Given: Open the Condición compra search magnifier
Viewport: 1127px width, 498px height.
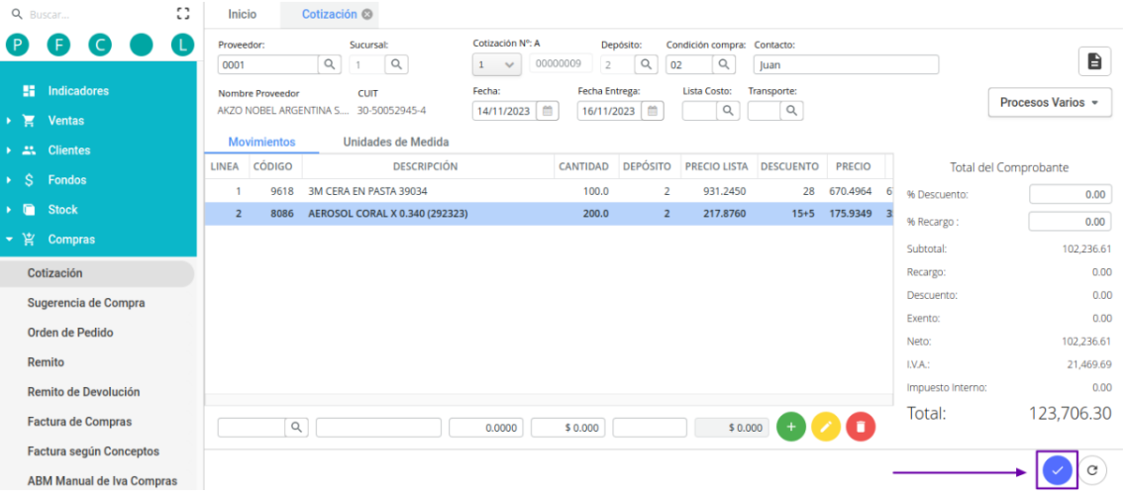Looking at the screenshot, I should (724, 64).
